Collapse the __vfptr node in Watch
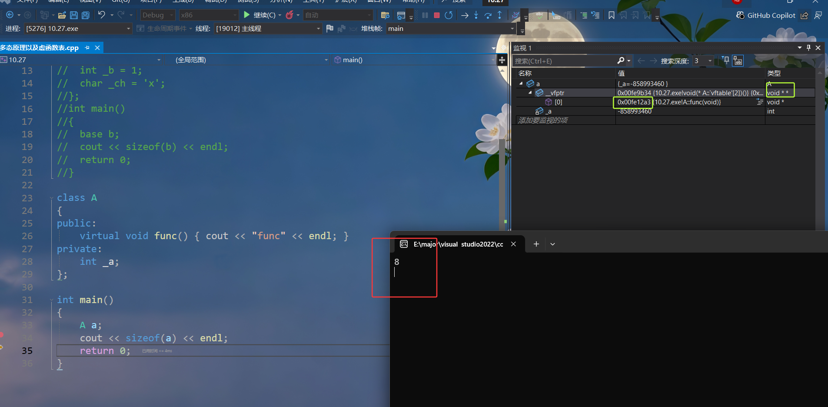This screenshot has width=828, height=407. (530, 93)
